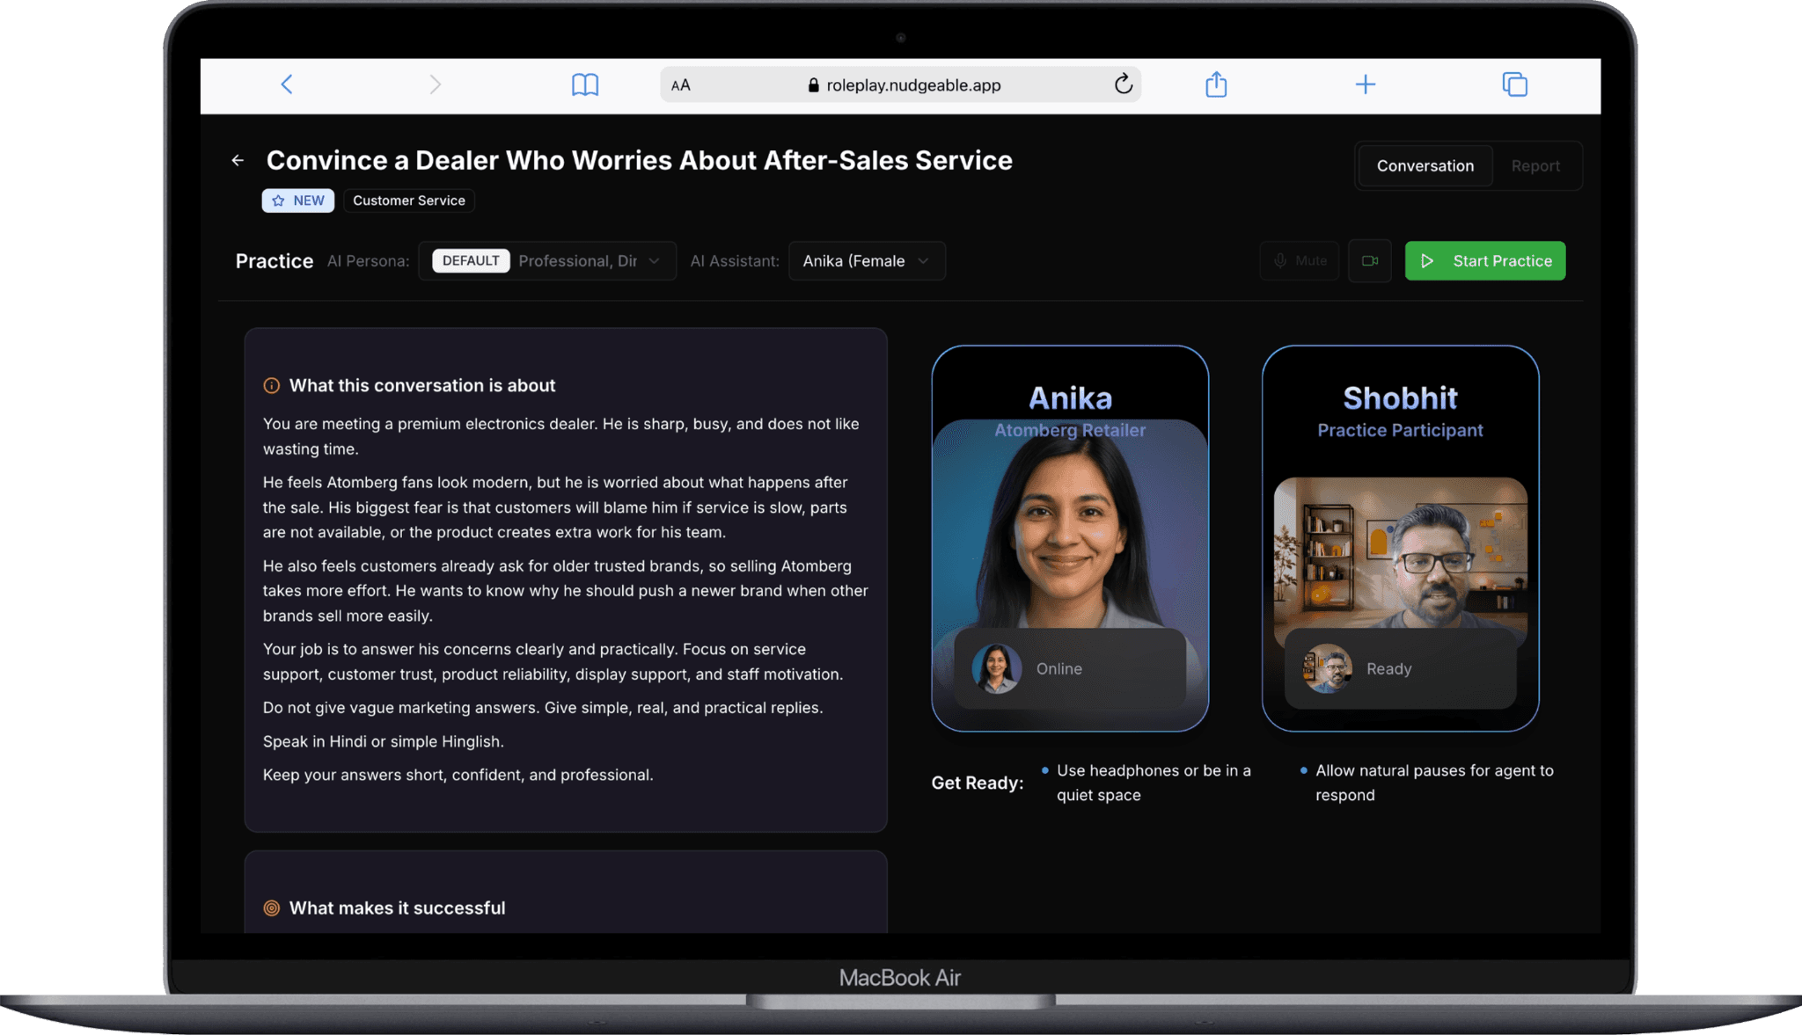Switch to the Report tab
Image resolution: width=1802 pixels, height=1035 pixels.
click(1535, 166)
